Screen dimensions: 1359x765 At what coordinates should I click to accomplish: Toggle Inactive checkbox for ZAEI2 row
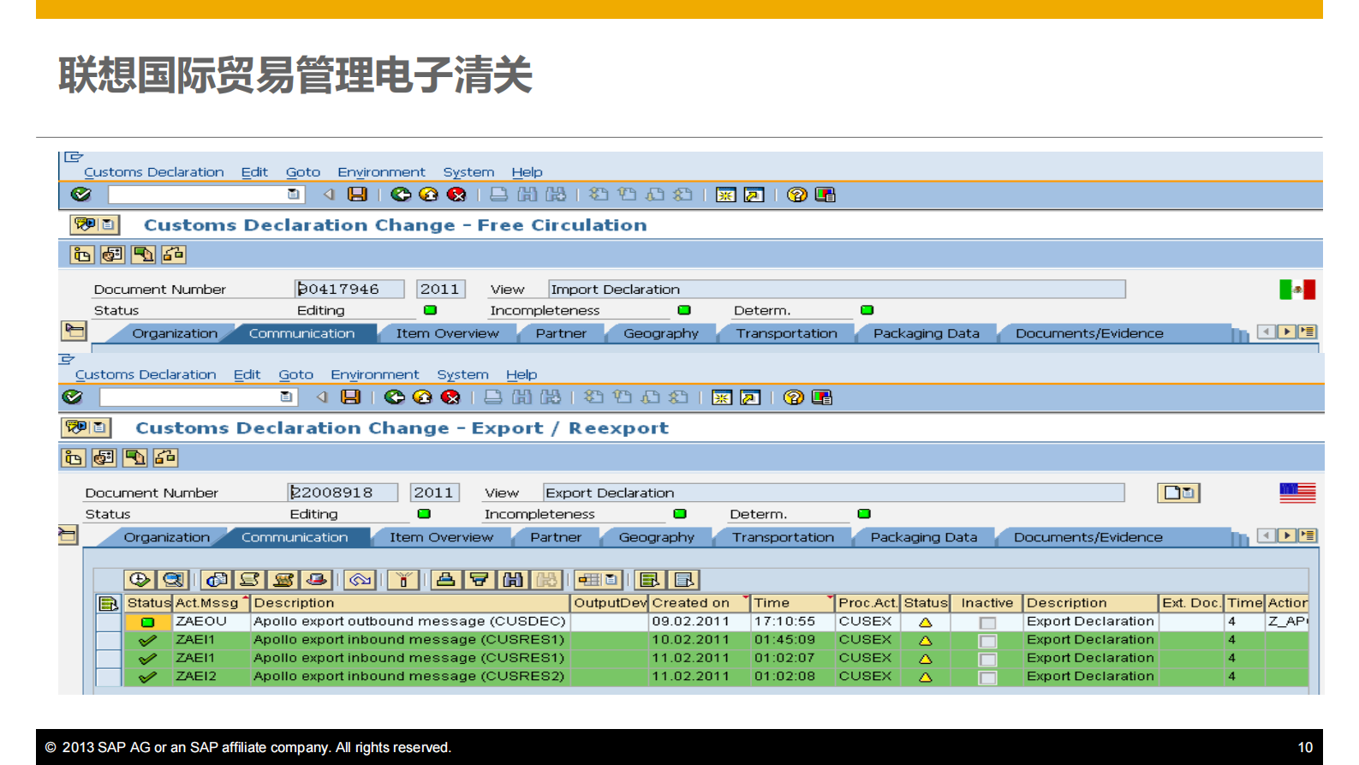pyautogui.click(x=987, y=678)
